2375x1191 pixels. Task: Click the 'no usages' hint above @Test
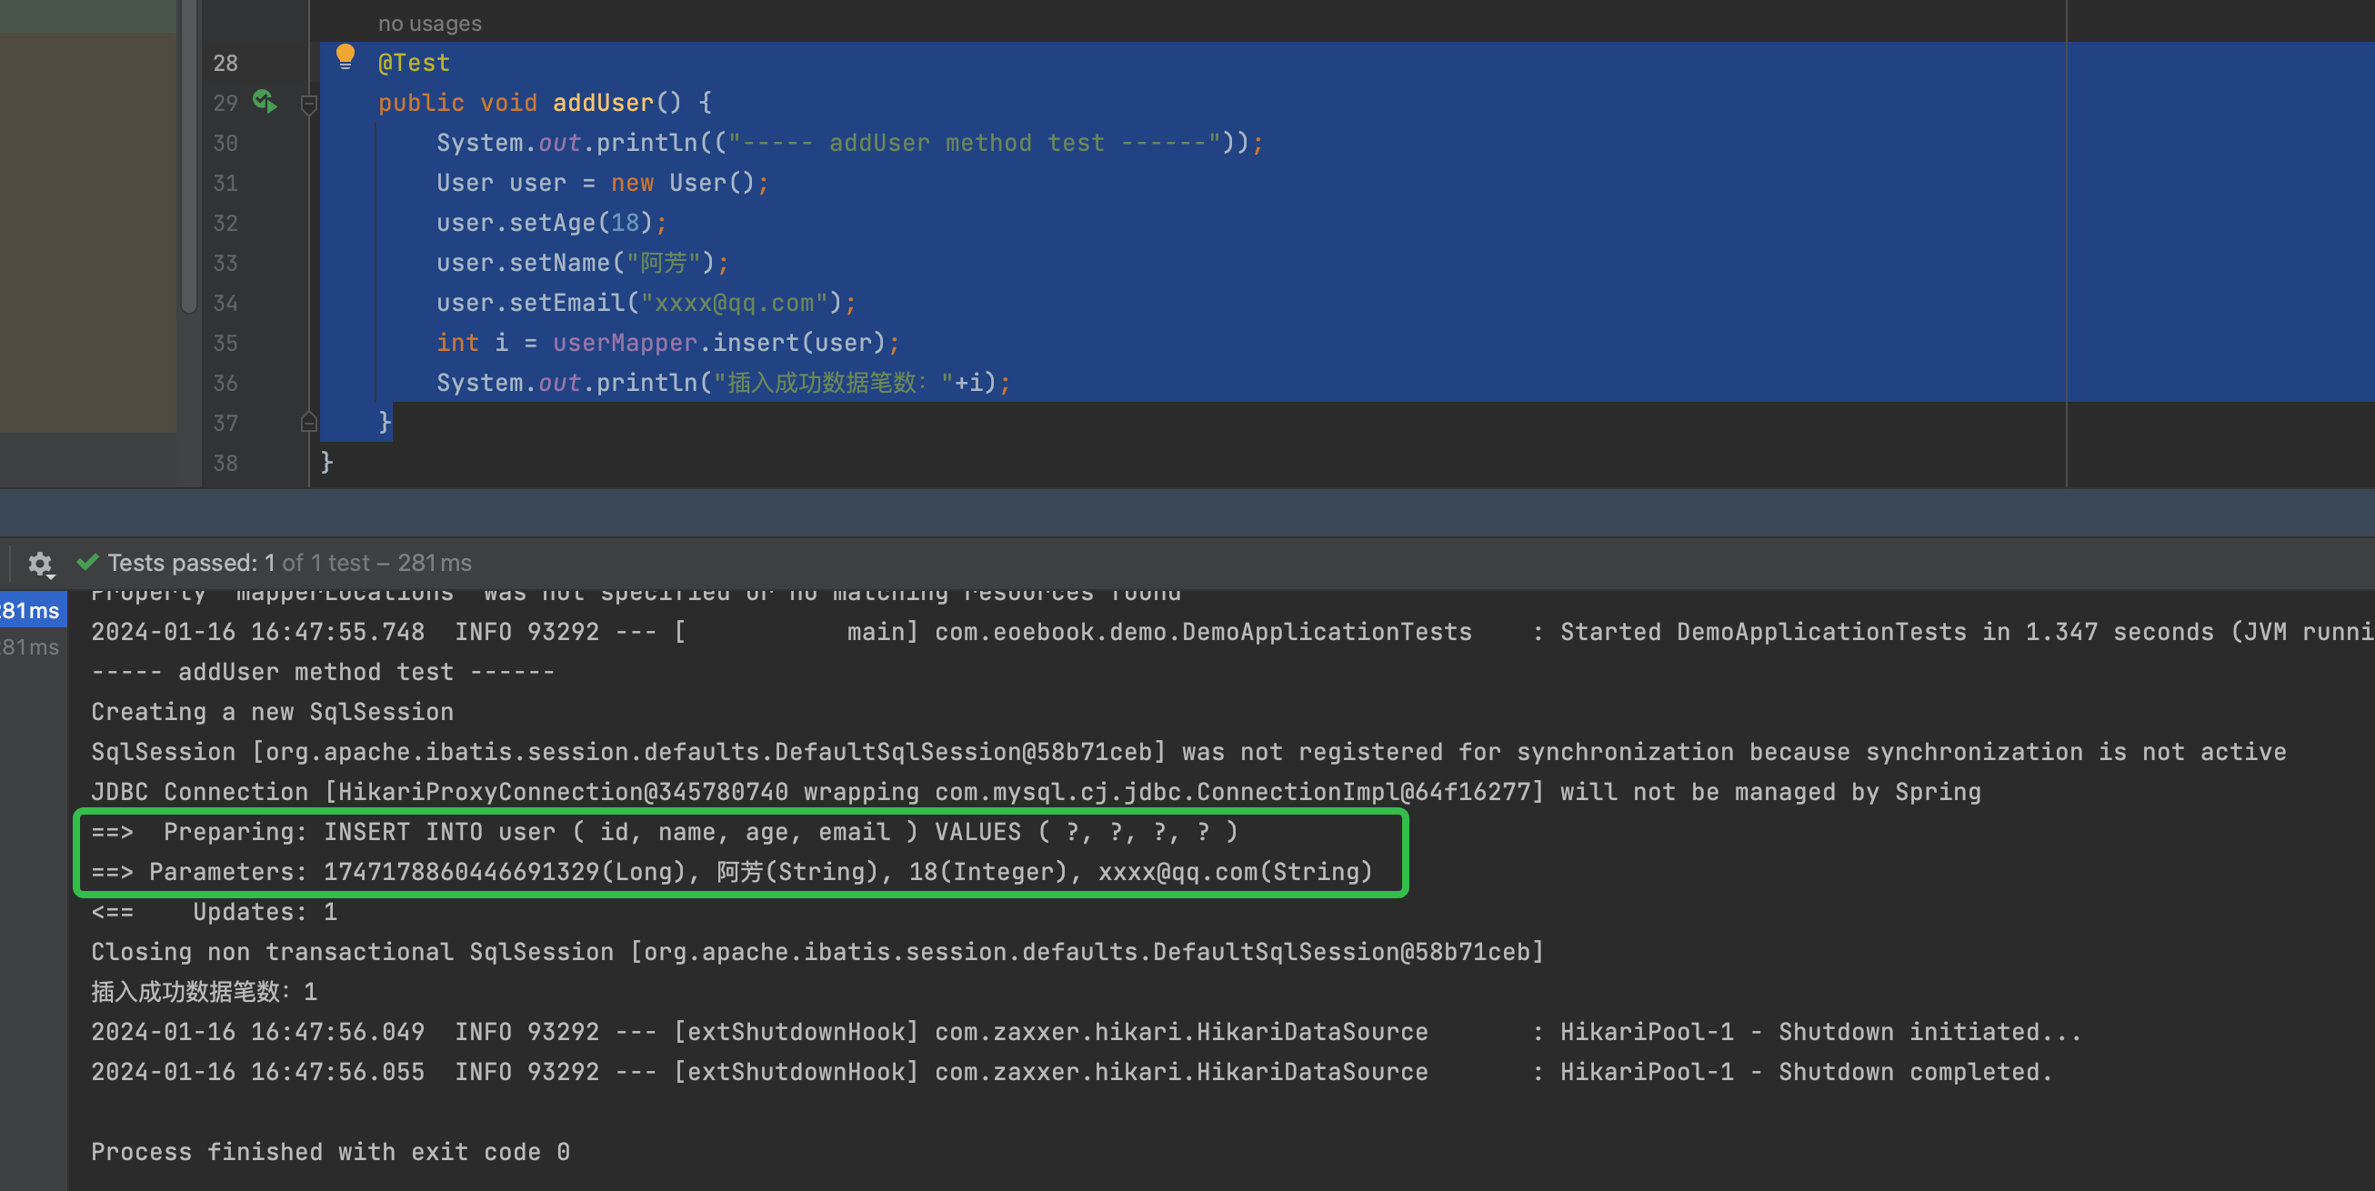coord(430,24)
